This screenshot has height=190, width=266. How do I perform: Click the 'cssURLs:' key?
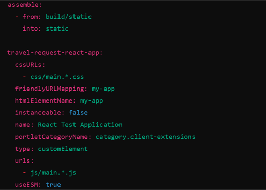click(x=30, y=65)
